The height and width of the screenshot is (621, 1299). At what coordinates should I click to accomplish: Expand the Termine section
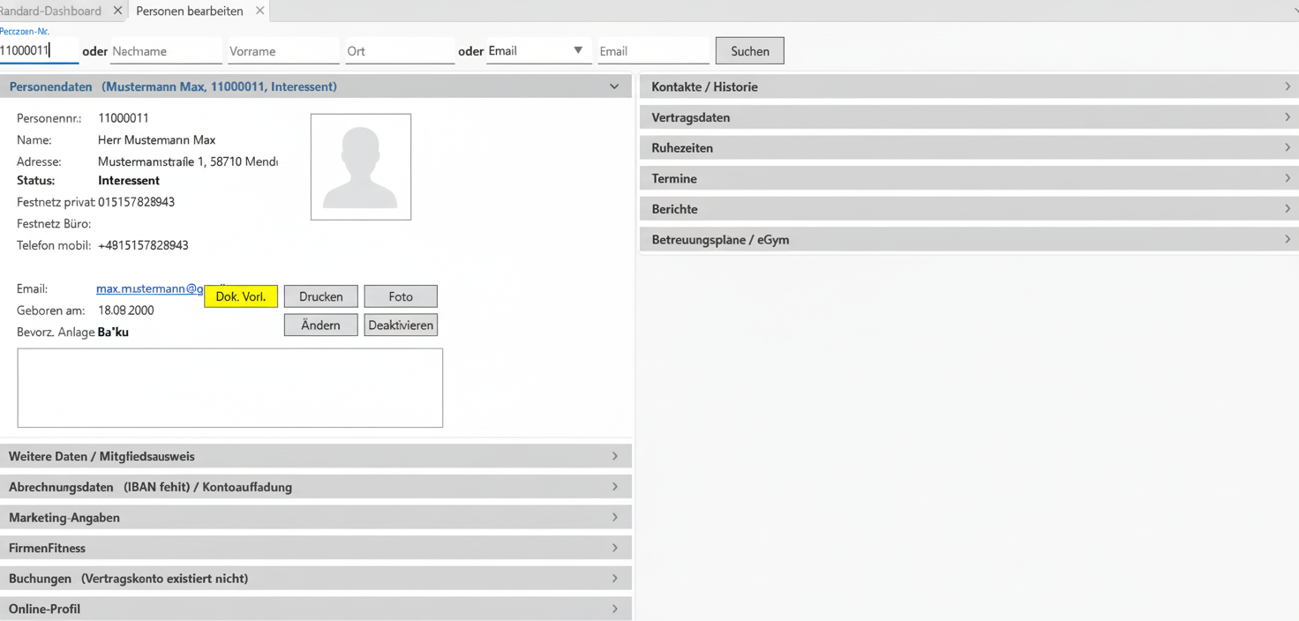pyautogui.click(x=968, y=178)
